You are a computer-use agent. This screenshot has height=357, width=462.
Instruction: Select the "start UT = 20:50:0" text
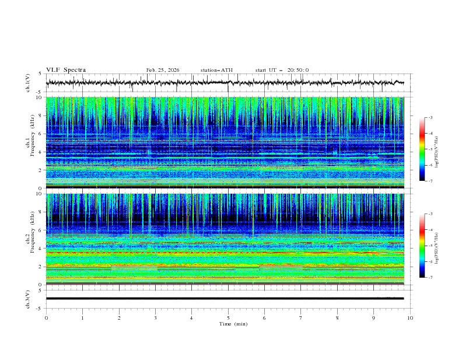coord(282,70)
